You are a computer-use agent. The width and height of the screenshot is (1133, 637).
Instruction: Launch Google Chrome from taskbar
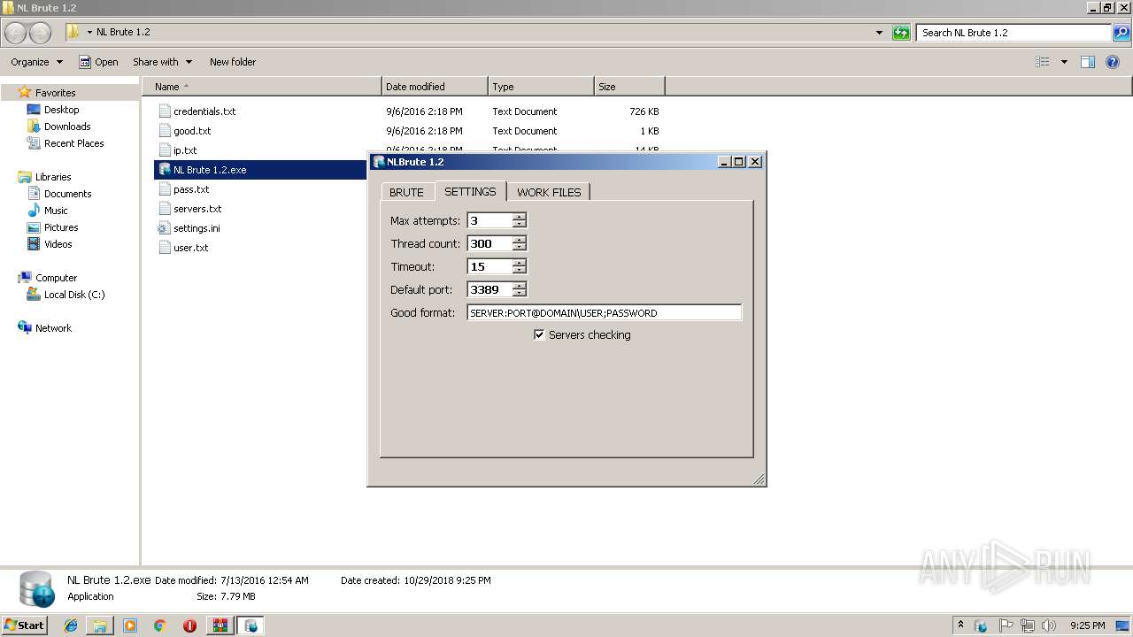(159, 625)
